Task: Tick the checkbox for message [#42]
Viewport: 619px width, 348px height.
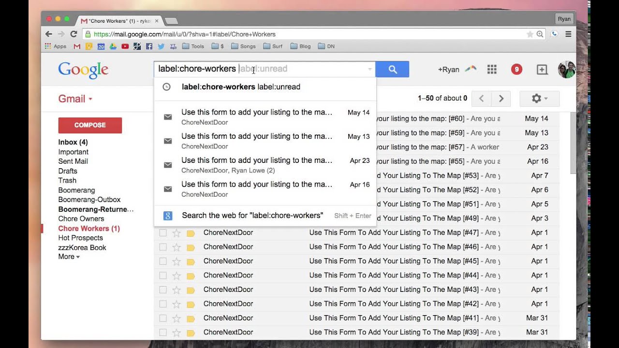Action: coord(163,304)
